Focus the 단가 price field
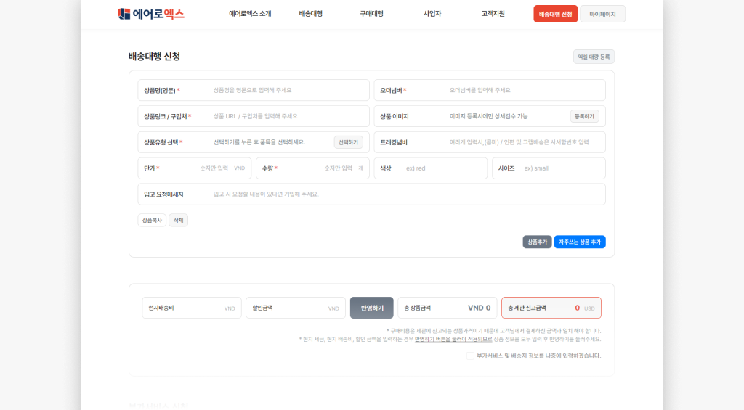The image size is (744, 410). tap(195, 168)
